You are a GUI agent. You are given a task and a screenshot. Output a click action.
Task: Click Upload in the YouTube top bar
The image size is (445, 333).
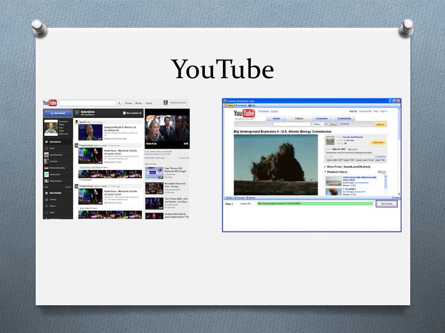(x=149, y=103)
